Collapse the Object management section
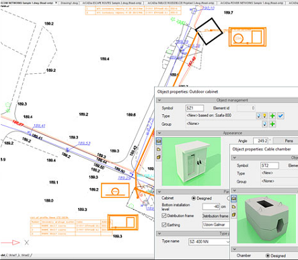This screenshot has width=298, height=260. (x=159, y=100)
